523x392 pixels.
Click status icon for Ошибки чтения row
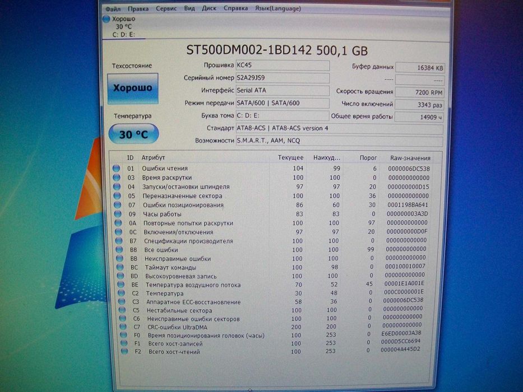116,169
